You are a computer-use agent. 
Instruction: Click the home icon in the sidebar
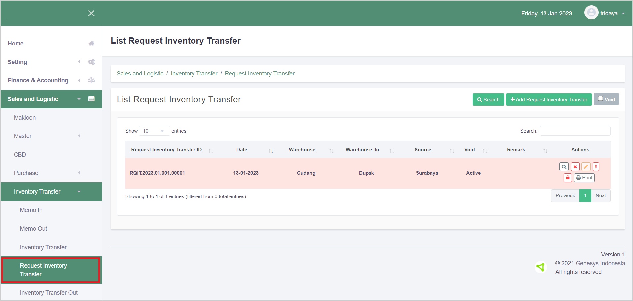(91, 43)
